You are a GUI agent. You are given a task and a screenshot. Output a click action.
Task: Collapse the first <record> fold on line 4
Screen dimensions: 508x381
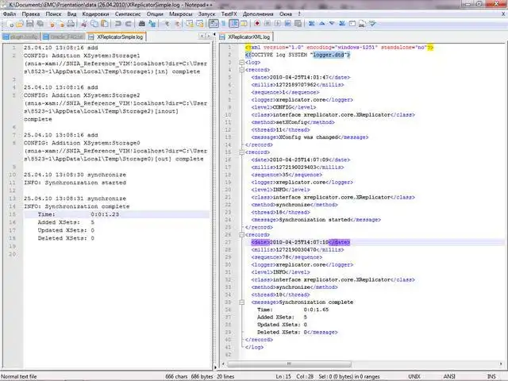(241, 70)
